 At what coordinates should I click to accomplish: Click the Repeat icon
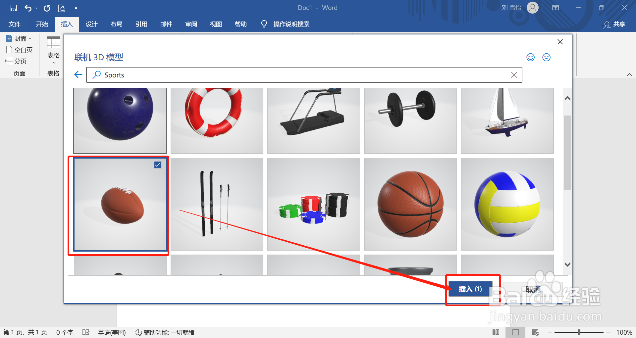(x=46, y=8)
